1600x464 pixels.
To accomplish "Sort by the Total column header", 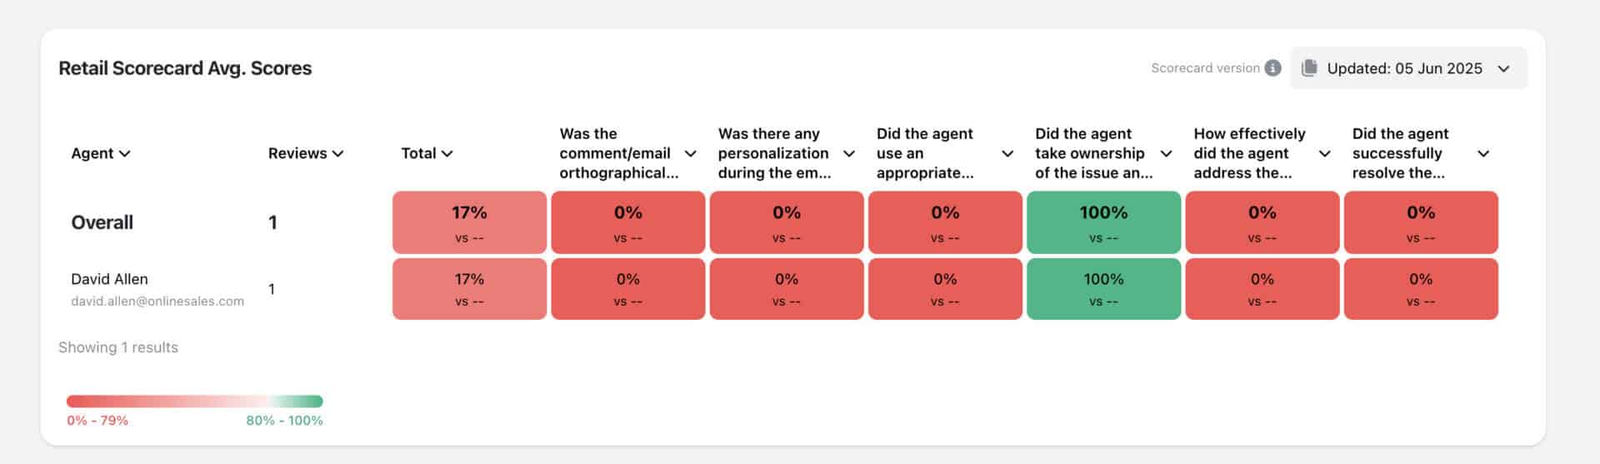I will [x=427, y=153].
